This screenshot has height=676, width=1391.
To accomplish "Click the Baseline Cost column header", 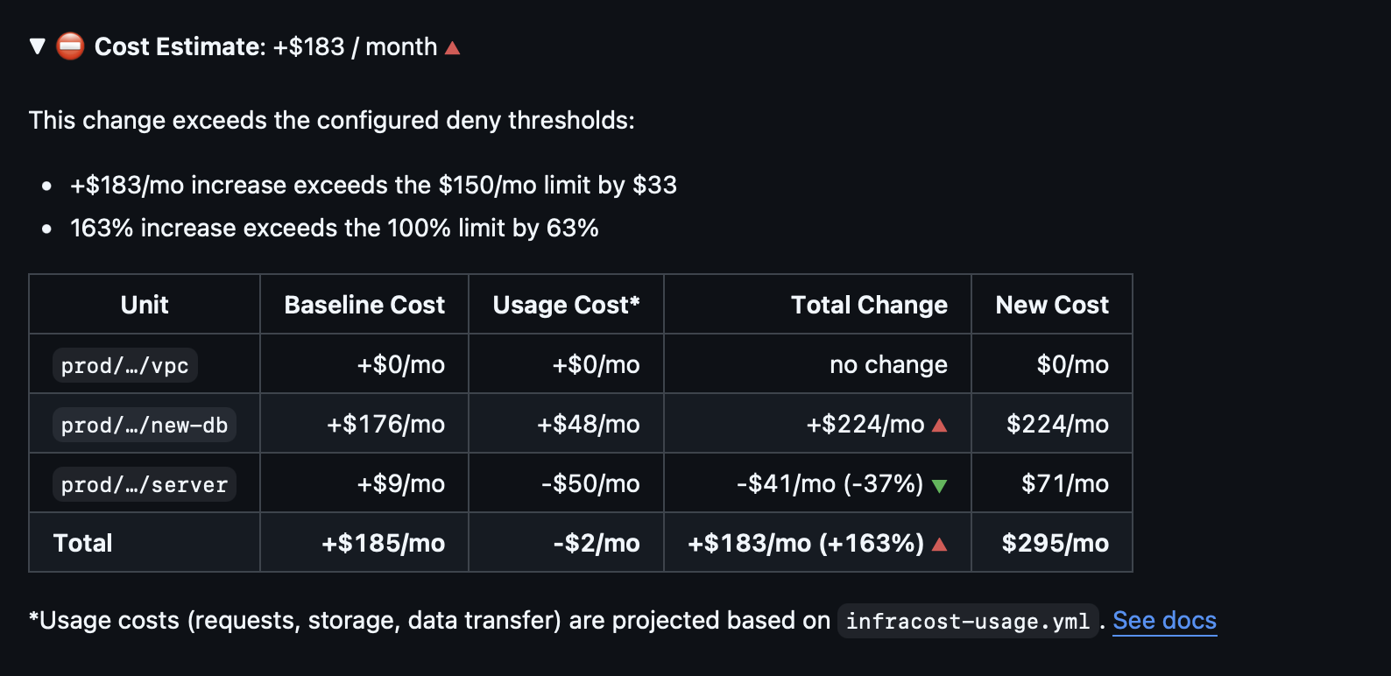I will tap(364, 305).
